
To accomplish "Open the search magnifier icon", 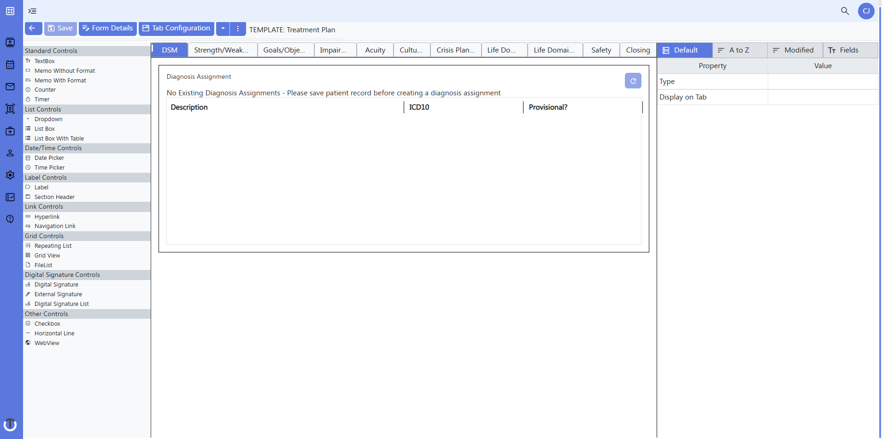I will click(x=845, y=11).
